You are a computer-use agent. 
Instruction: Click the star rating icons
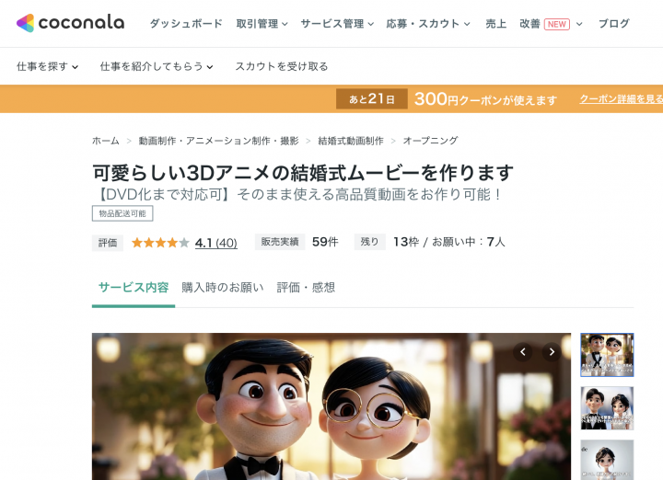click(160, 243)
